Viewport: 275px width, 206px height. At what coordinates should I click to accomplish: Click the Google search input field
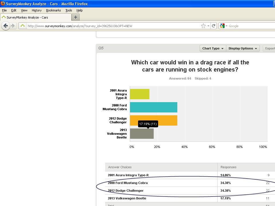click(x=252, y=26)
